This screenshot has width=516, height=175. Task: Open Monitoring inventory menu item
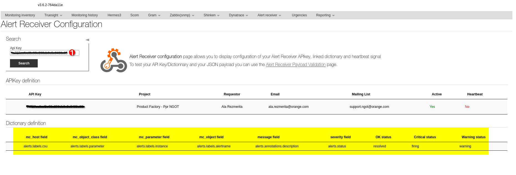[x=20, y=15]
